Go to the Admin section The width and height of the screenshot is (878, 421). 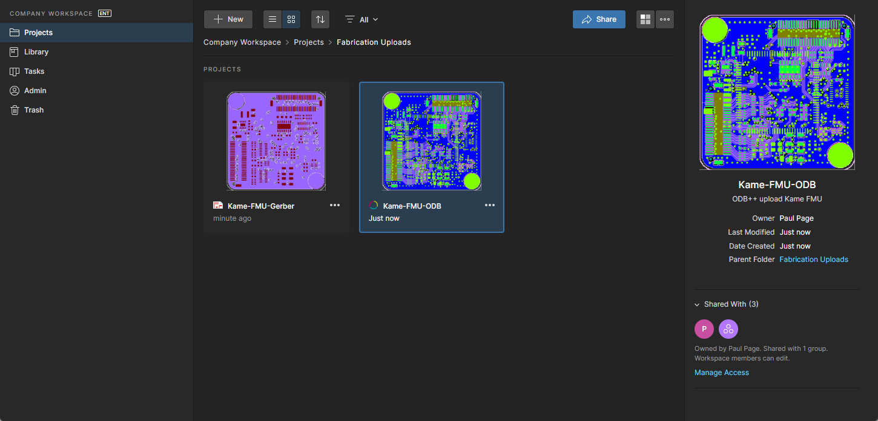(35, 91)
